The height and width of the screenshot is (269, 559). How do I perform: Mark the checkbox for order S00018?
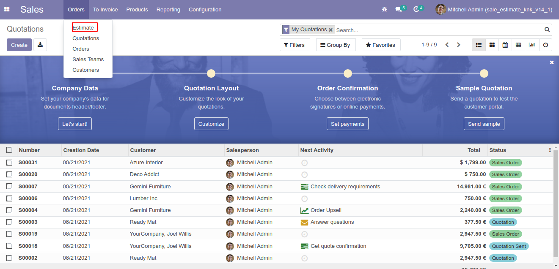(x=9, y=246)
